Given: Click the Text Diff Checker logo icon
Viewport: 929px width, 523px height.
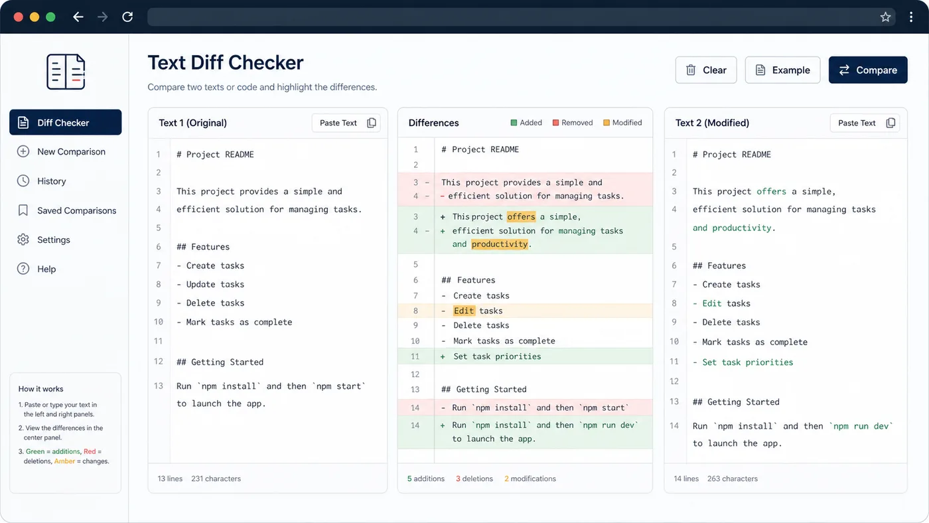Looking at the screenshot, I should coord(66,72).
